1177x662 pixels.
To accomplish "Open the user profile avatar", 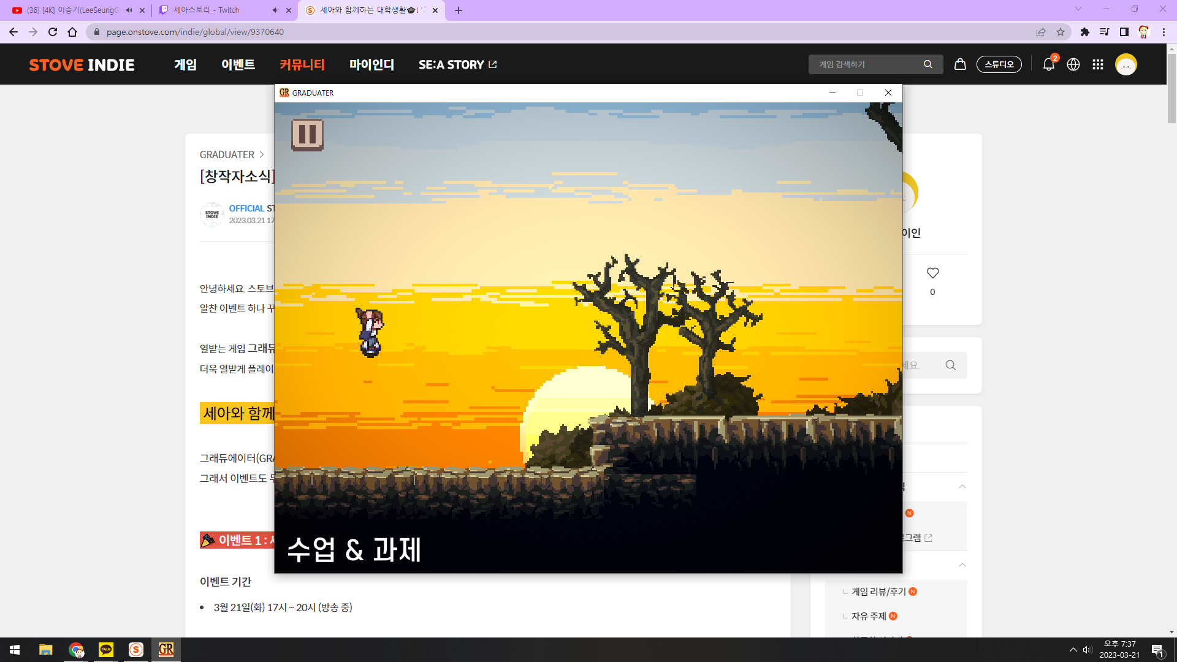I will pyautogui.click(x=1126, y=64).
